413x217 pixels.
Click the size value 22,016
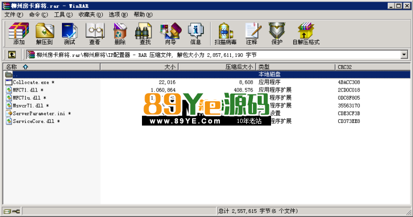pos(167,82)
